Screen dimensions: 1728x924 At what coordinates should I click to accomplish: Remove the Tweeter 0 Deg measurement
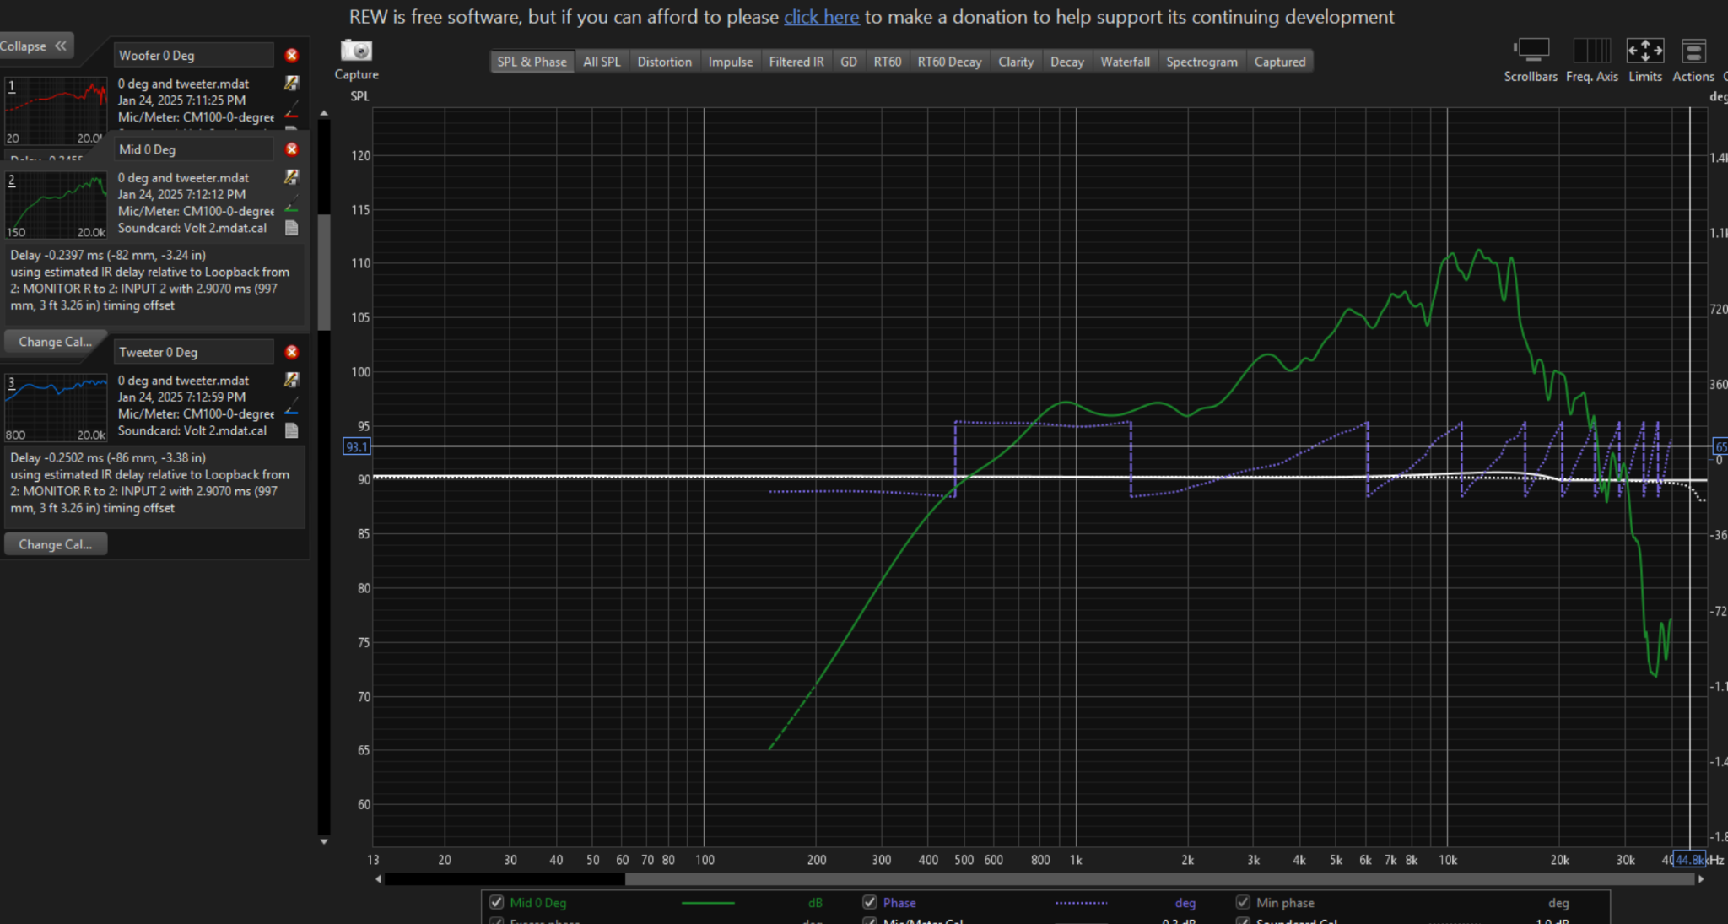click(292, 352)
